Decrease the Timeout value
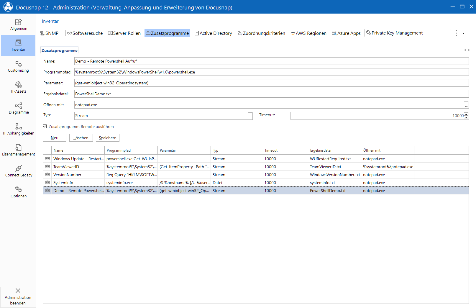 [466, 117]
